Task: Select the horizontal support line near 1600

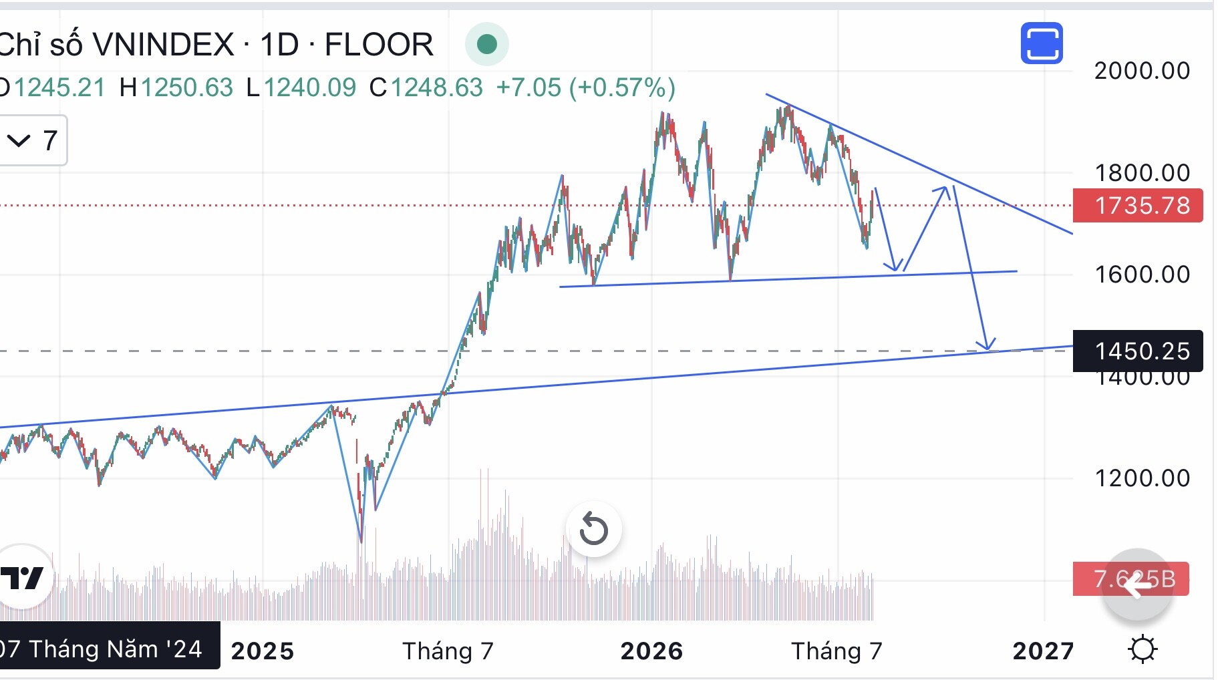Action: pyautogui.click(x=788, y=279)
